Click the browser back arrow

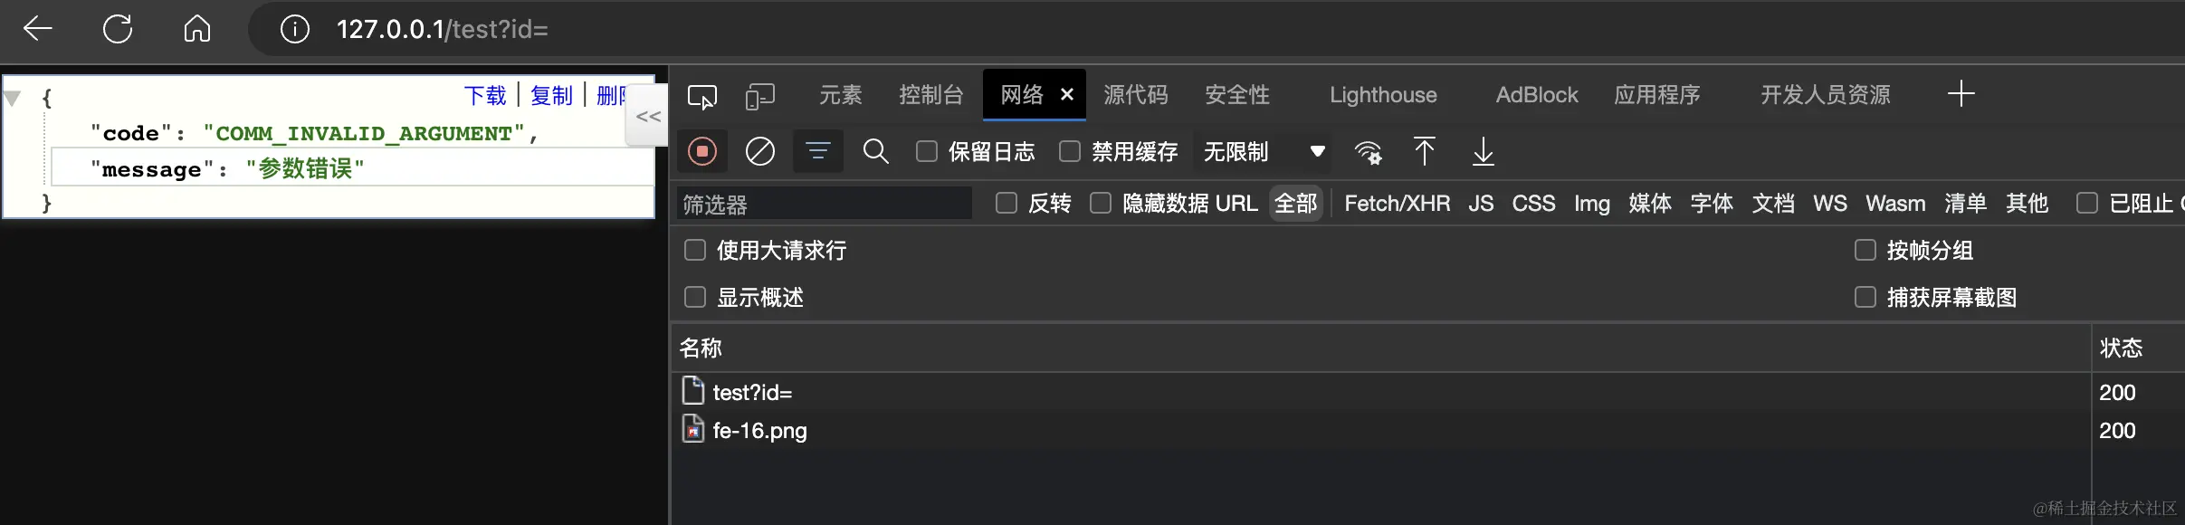[37, 29]
